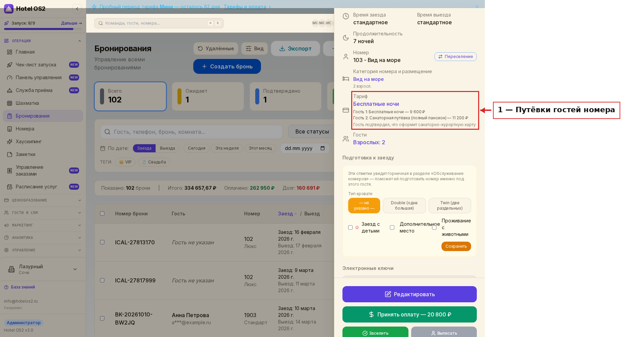Screen dimensions: 628x337
Task: Click the Редактировать button
Action: pyautogui.click(x=409, y=294)
